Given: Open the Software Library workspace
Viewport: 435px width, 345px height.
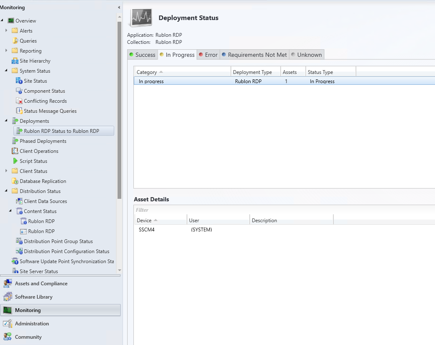Looking at the screenshot, I should (33, 297).
